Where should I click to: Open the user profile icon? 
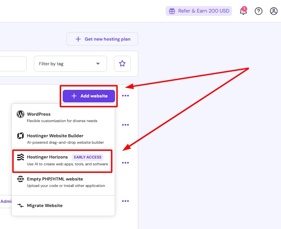[x=274, y=11]
